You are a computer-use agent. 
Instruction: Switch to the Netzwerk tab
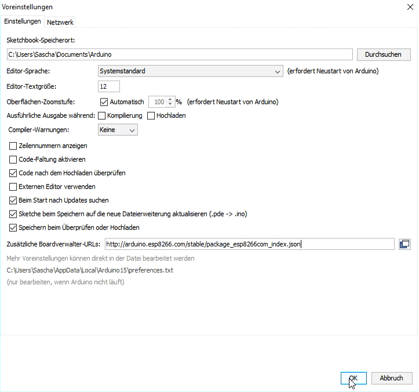coord(60,22)
